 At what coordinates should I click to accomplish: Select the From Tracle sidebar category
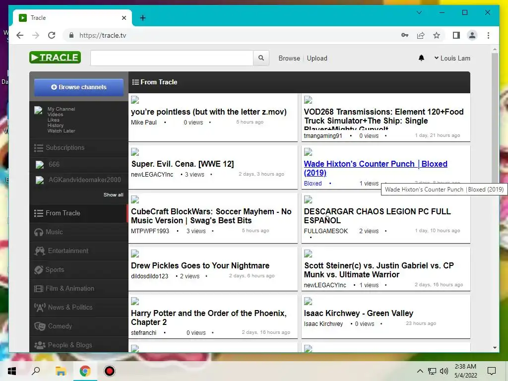point(79,213)
